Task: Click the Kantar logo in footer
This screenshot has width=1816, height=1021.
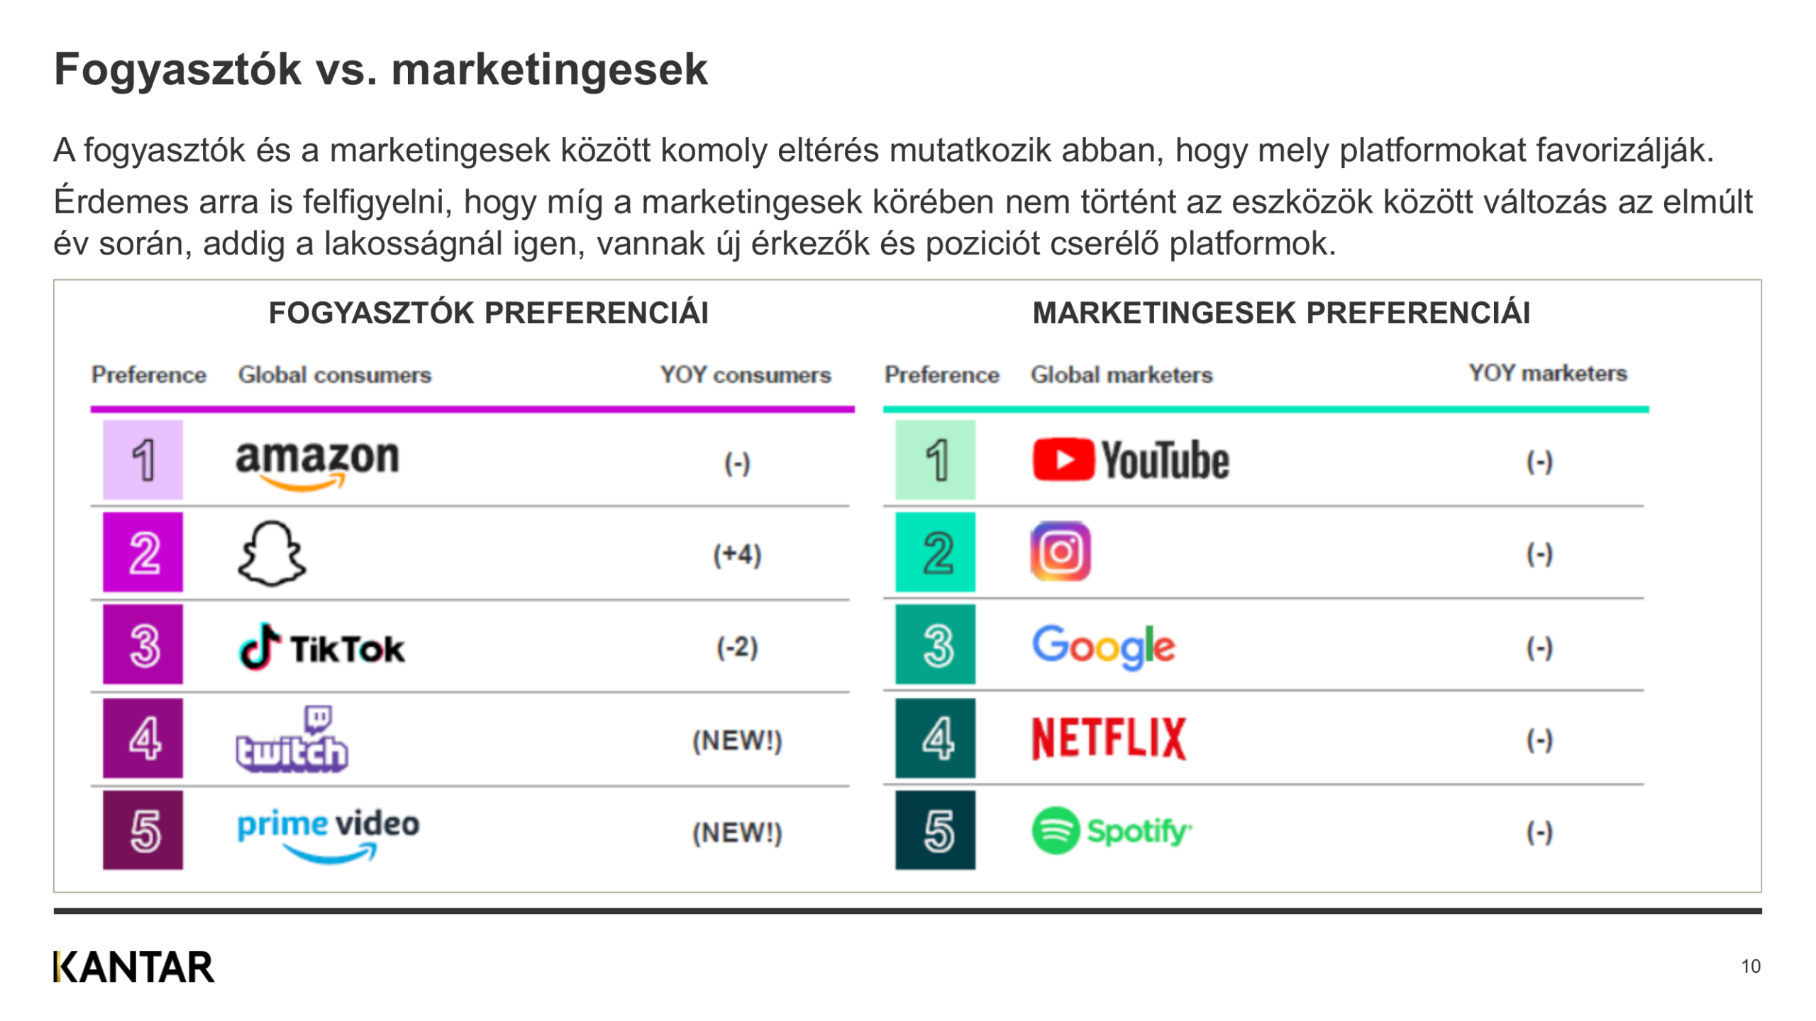Action: tap(133, 967)
